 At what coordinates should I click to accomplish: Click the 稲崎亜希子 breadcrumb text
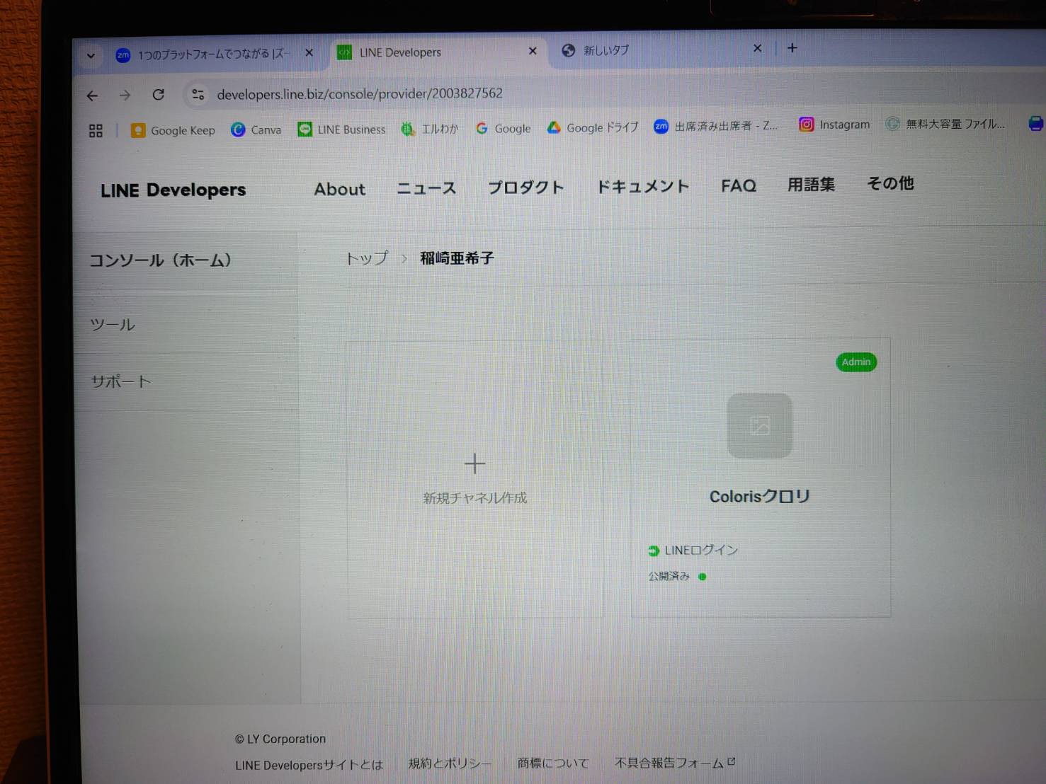[x=457, y=258]
